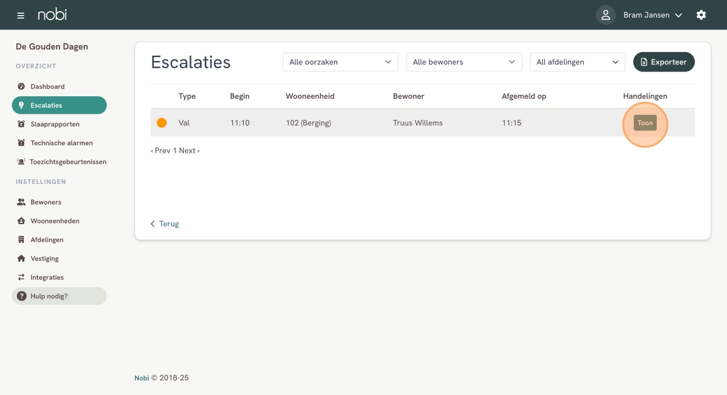Click the user avatar icon

coord(605,15)
